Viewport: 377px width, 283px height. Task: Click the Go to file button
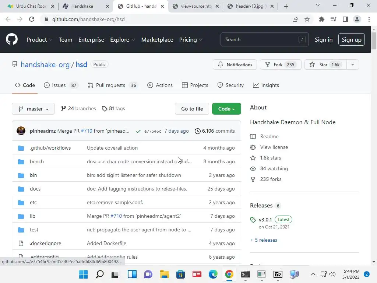pos(192,109)
